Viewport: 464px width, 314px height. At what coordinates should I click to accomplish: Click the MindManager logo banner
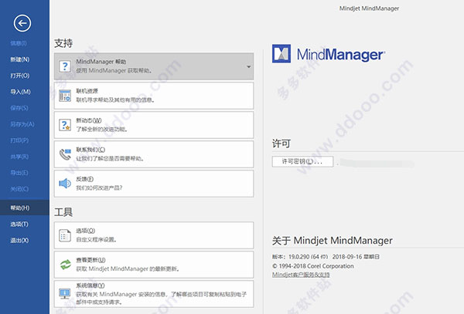(x=330, y=54)
